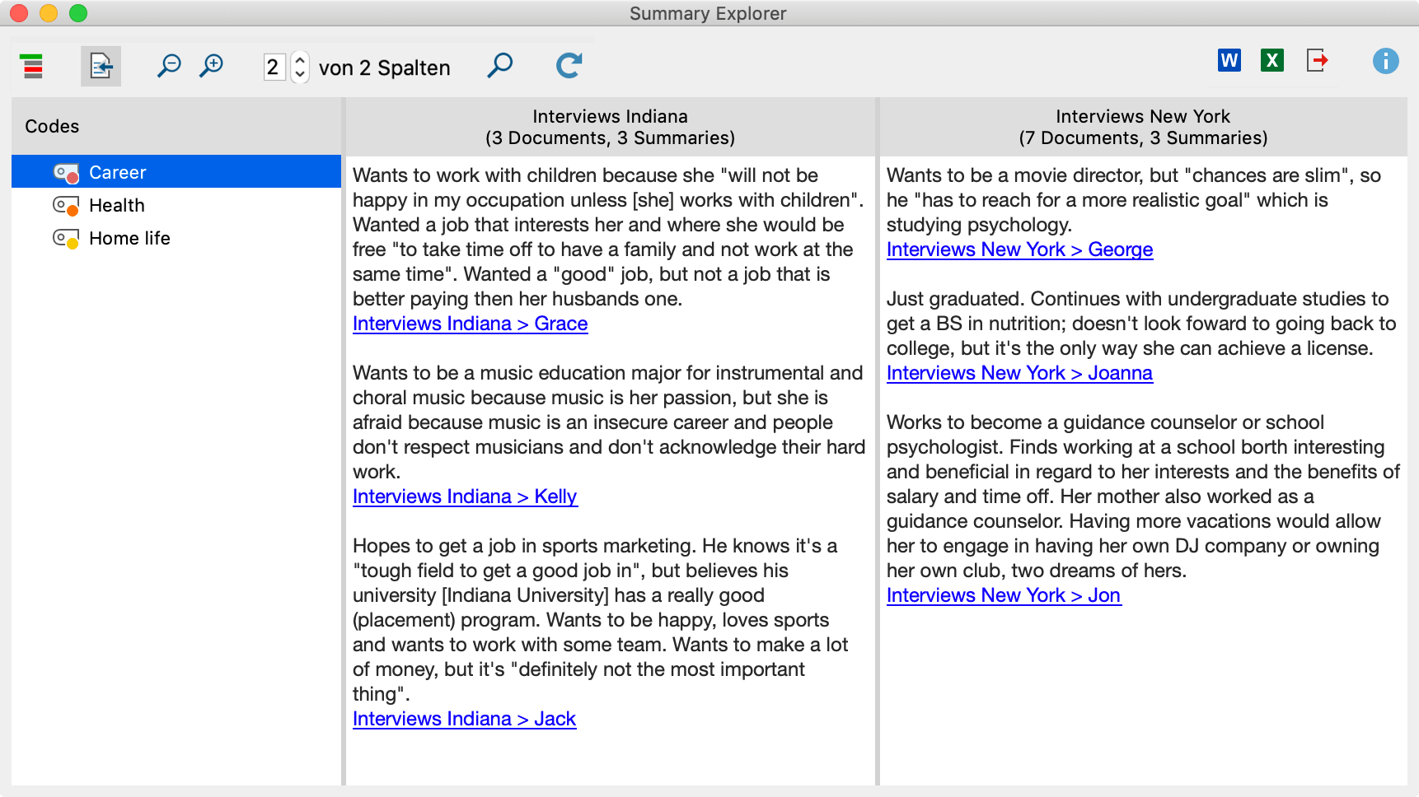Select the Career code
This screenshot has width=1419, height=797.
tap(176, 172)
